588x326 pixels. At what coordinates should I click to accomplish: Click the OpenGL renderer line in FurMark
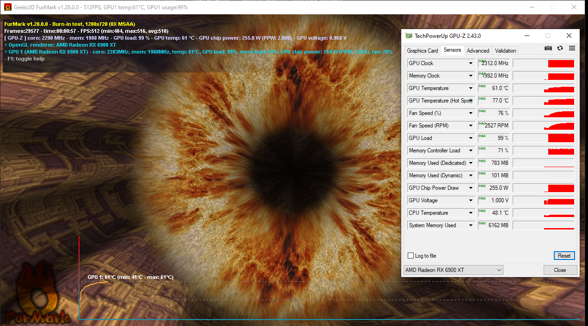[x=60, y=45]
